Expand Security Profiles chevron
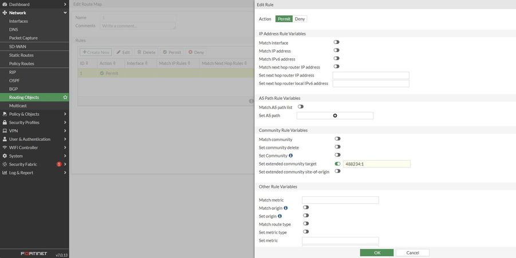 coord(65,122)
